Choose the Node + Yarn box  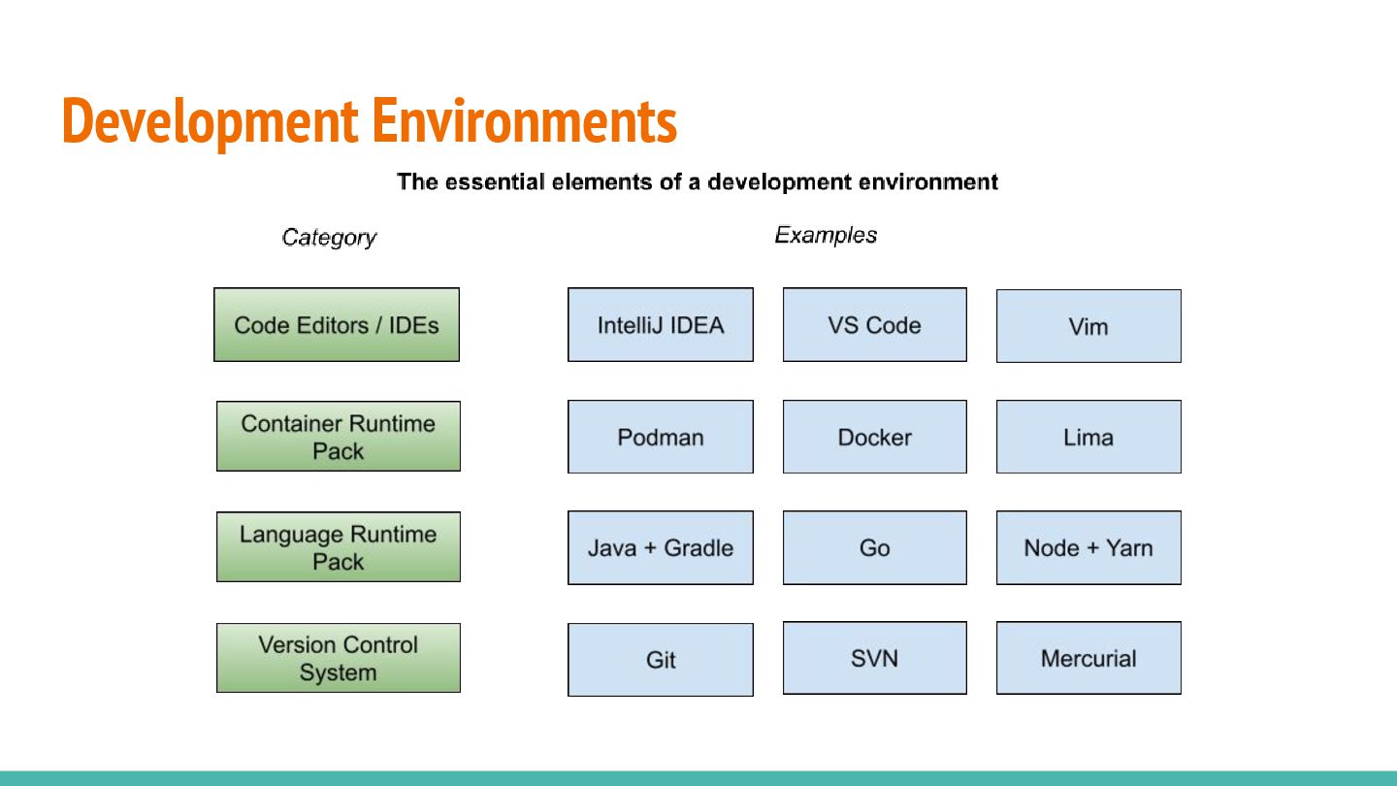pyautogui.click(x=1088, y=548)
